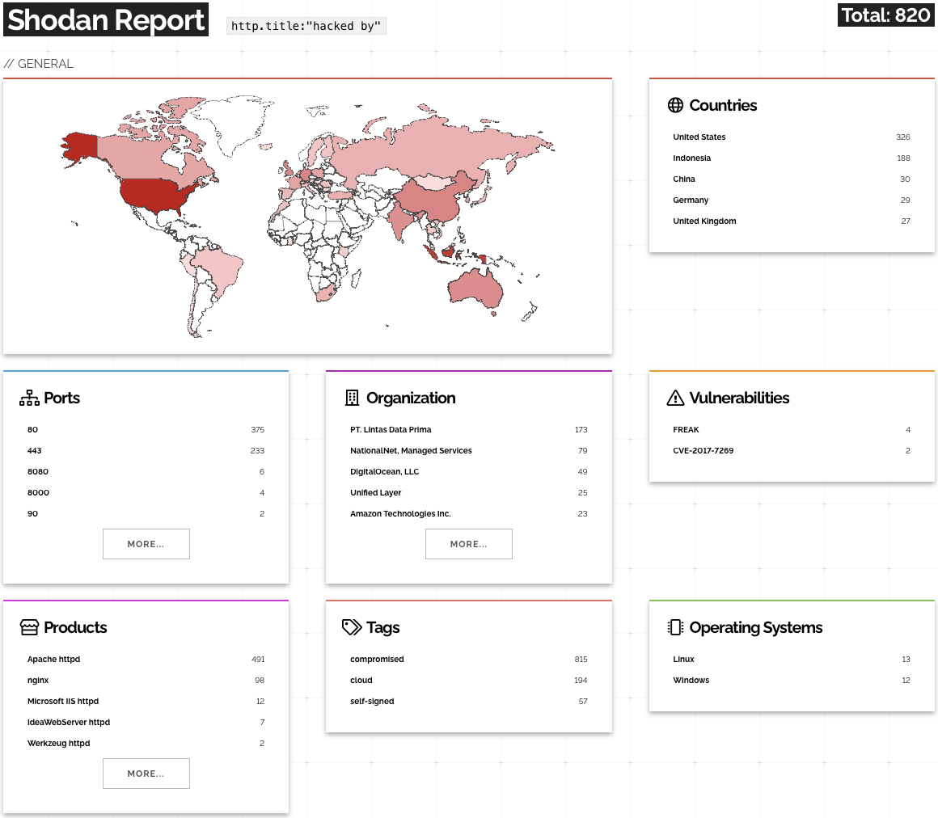Viewport: 938px width, 818px height.
Task: Click the search query http.title hacked by
Action: [x=306, y=25]
